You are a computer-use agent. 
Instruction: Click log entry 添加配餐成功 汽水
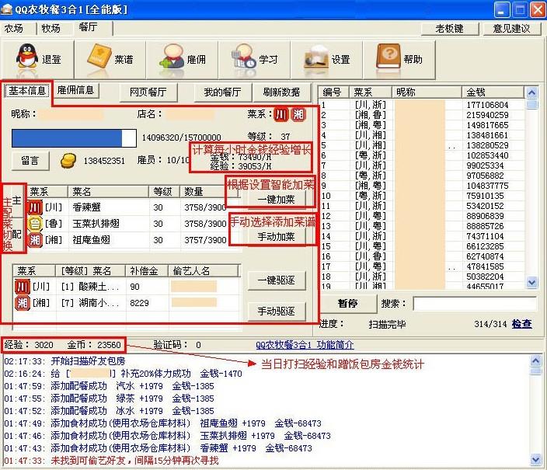coord(110,386)
